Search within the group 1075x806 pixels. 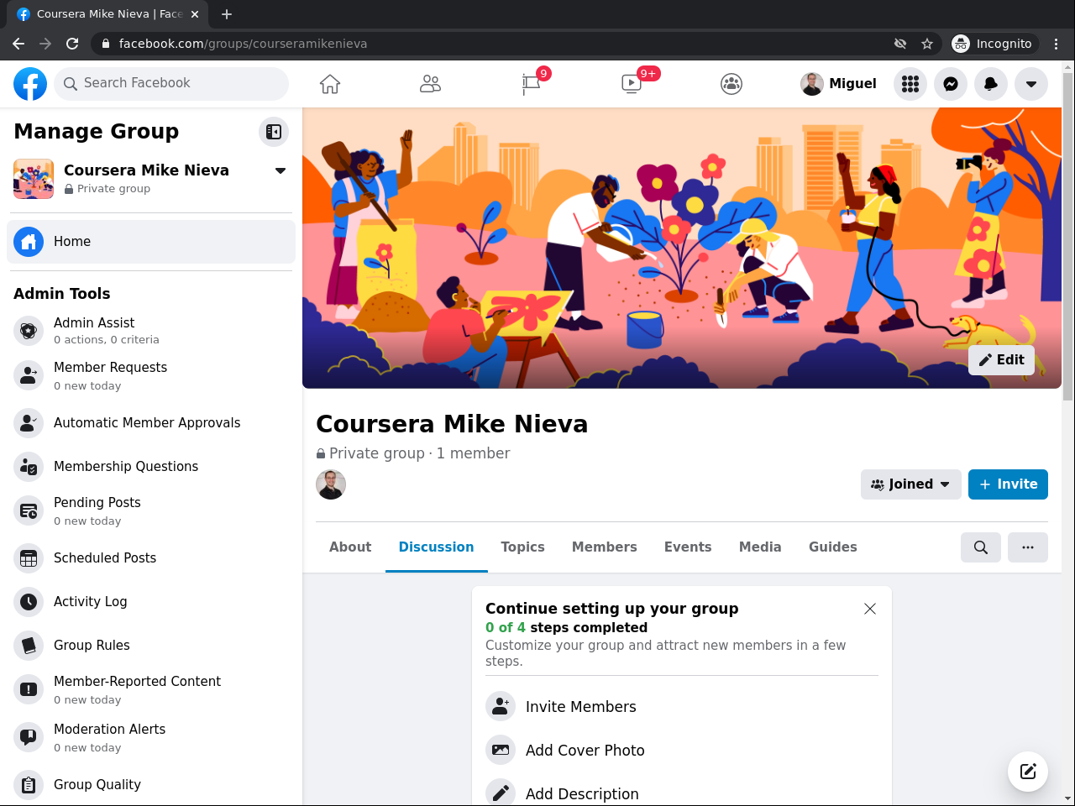(x=981, y=547)
